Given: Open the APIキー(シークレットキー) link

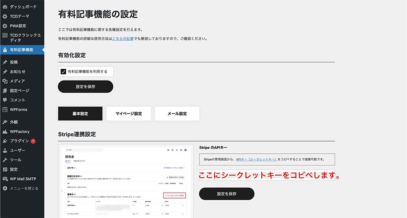Looking at the screenshot, I should click(256, 159).
